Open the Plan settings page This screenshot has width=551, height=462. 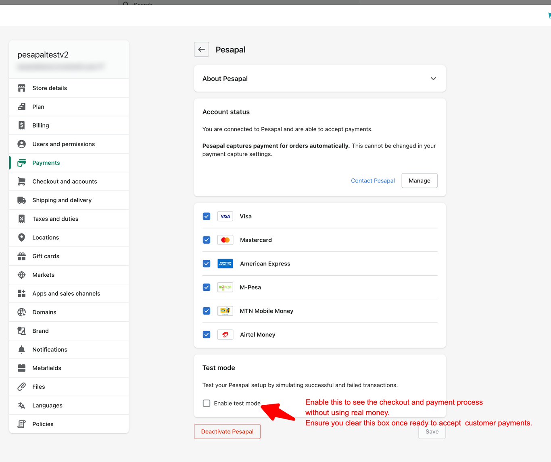[69, 107]
